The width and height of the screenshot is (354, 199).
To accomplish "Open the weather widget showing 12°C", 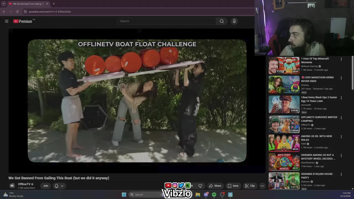I will pyautogui.click(x=13, y=195).
